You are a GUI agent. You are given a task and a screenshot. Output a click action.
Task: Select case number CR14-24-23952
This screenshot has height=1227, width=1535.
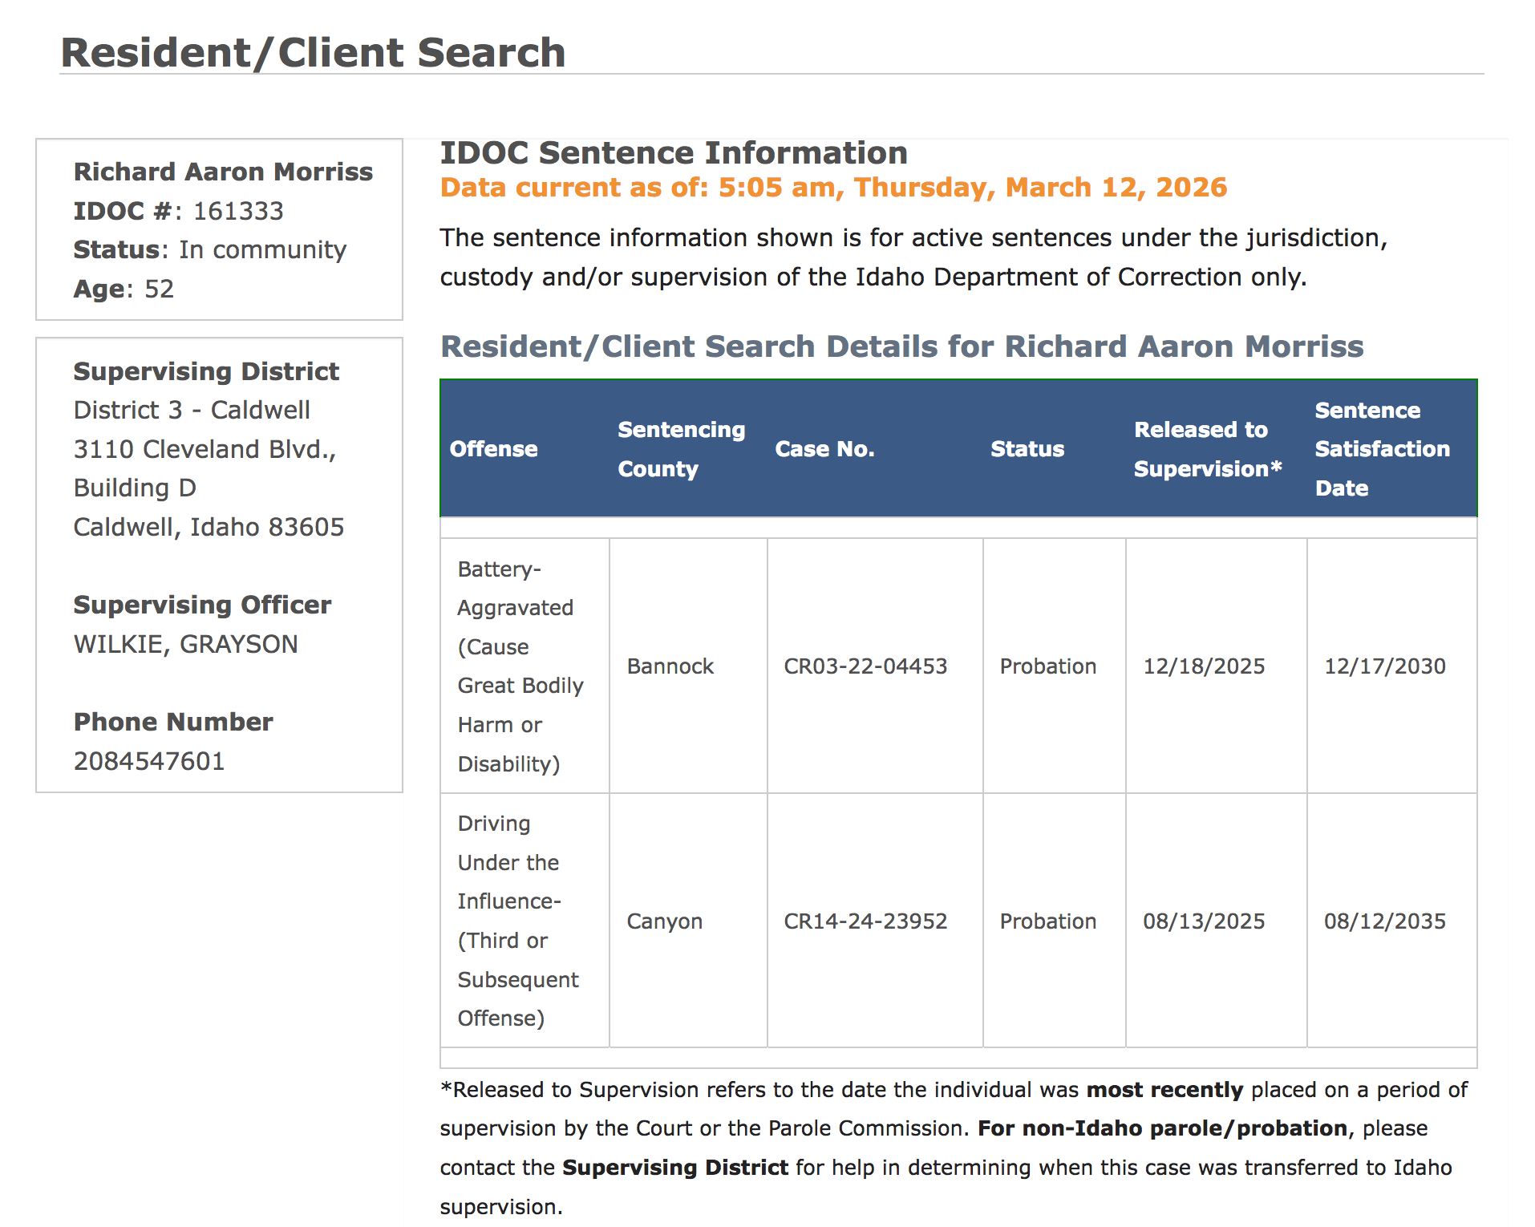coord(865,921)
